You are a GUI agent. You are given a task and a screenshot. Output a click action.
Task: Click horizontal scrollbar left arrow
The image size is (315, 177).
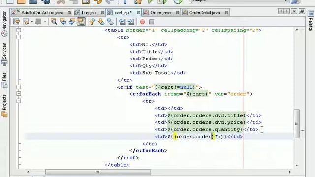coord(28,172)
